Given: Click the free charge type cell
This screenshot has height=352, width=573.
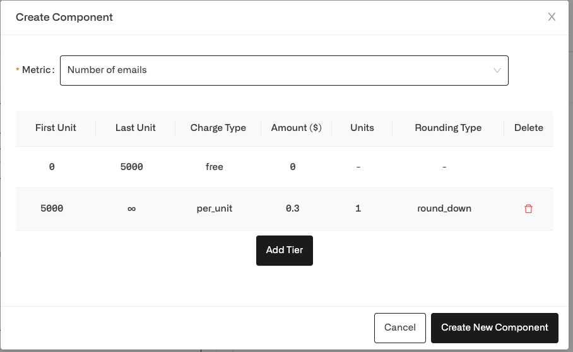Looking at the screenshot, I should point(215,167).
